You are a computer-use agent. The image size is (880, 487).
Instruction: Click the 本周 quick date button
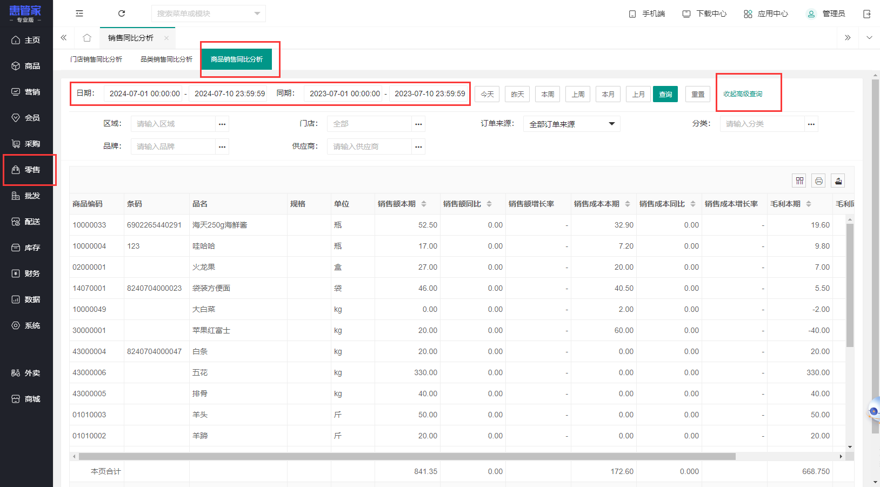coord(548,94)
